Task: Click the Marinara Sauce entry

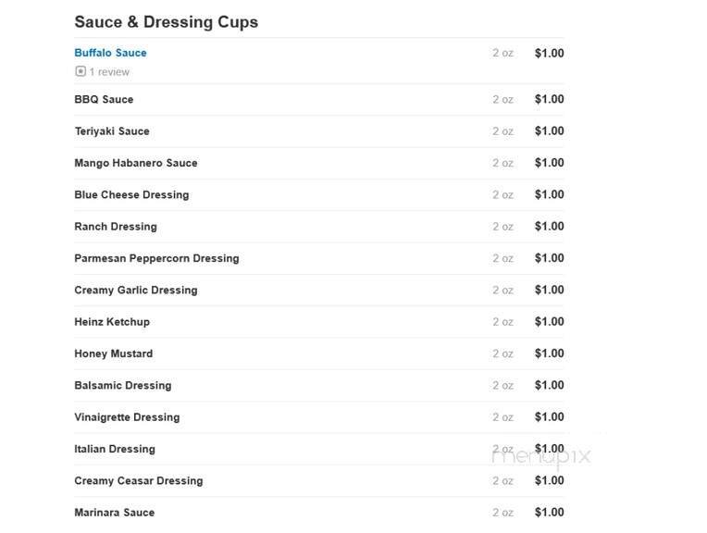Action: (115, 513)
